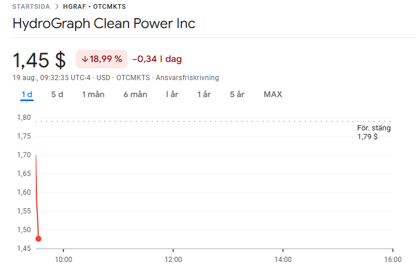Click the För. stäng 1,79 $ label
416x269 pixels.
(x=374, y=132)
